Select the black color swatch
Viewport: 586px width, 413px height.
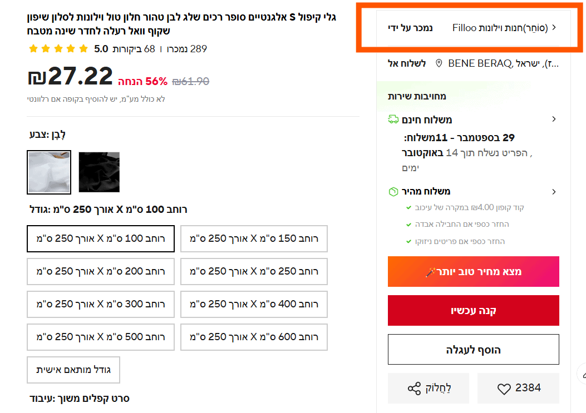point(99,172)
